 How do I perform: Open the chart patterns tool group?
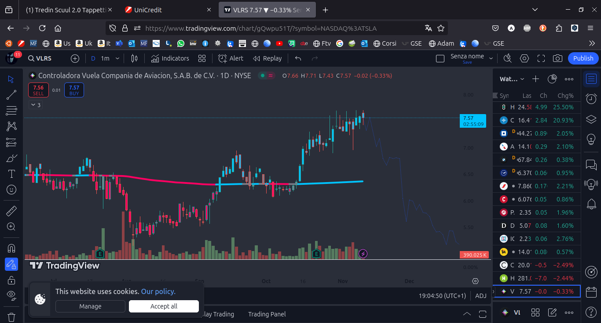[x=11, y=126]
